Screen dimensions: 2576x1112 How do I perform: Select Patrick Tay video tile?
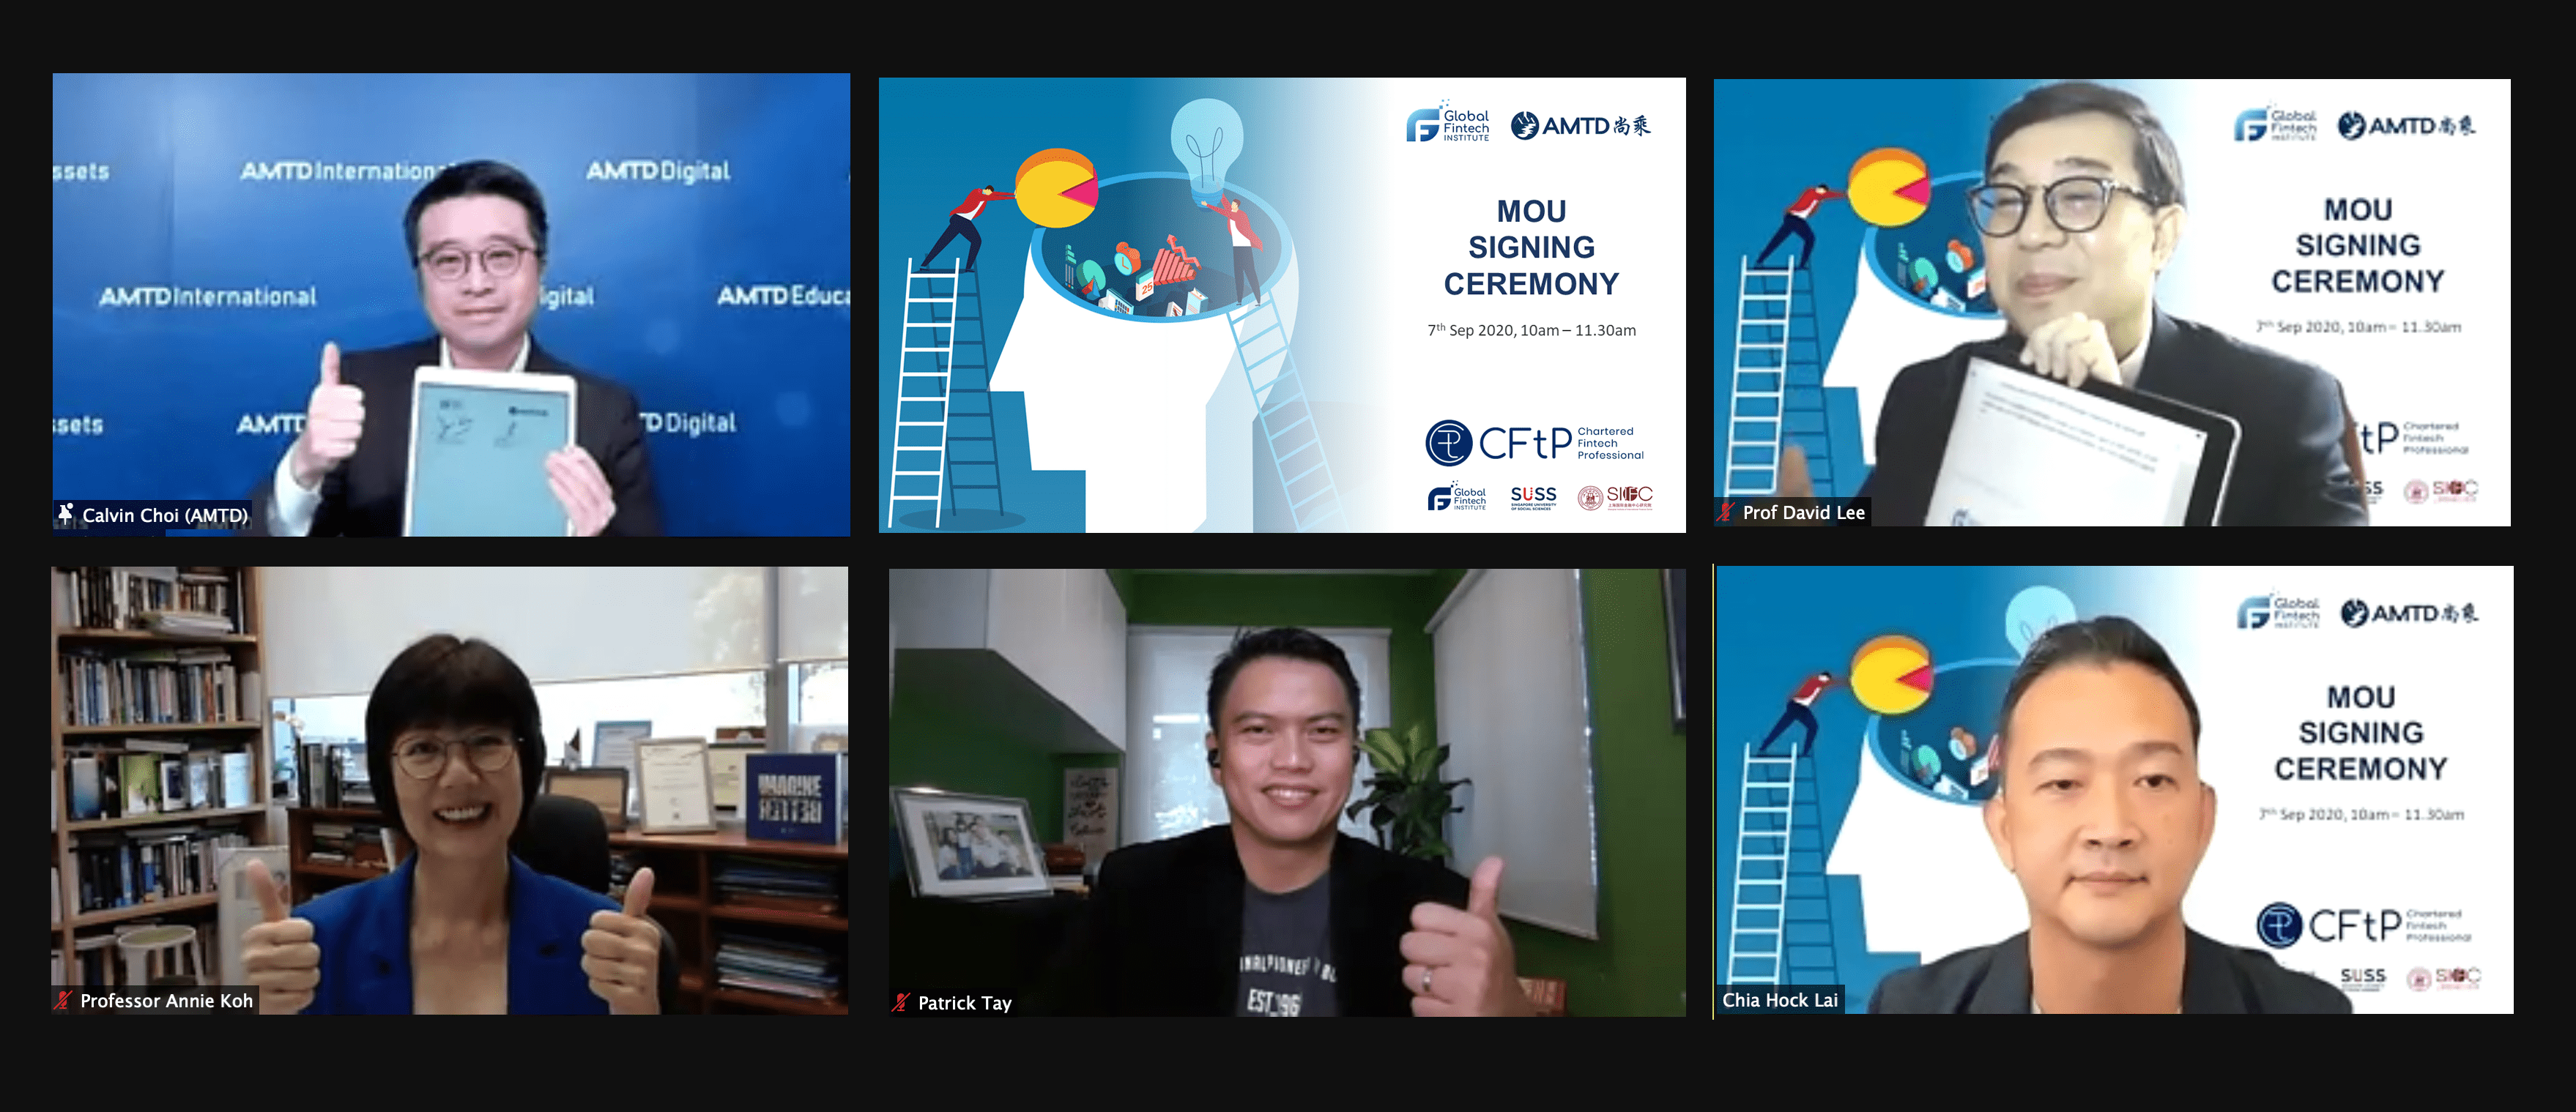[1287, 792]
